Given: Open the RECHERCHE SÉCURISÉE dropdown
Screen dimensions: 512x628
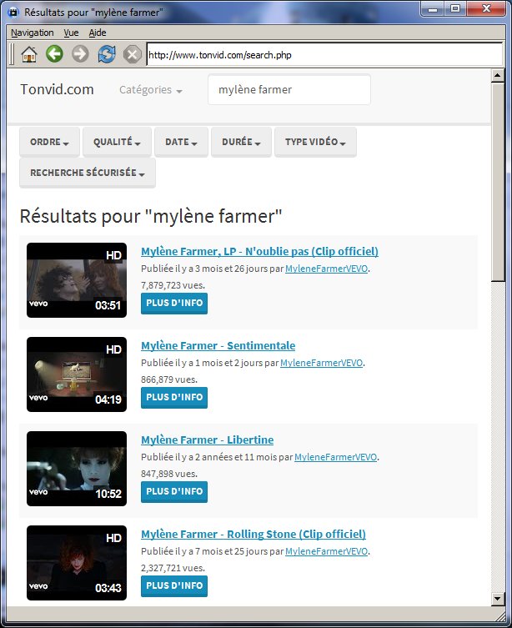Looking at the screenshot, I should (88, 173).
